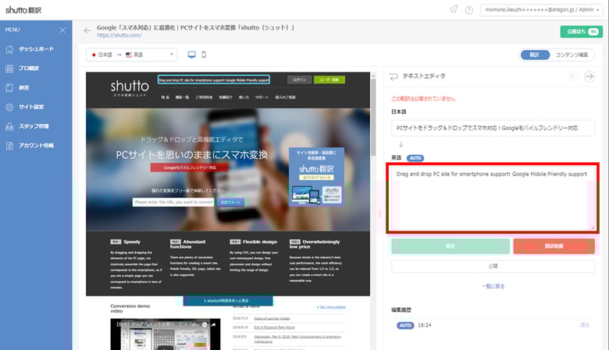
Task: Click the book icon beside 辞書
Action: click(x=9, y=87)
